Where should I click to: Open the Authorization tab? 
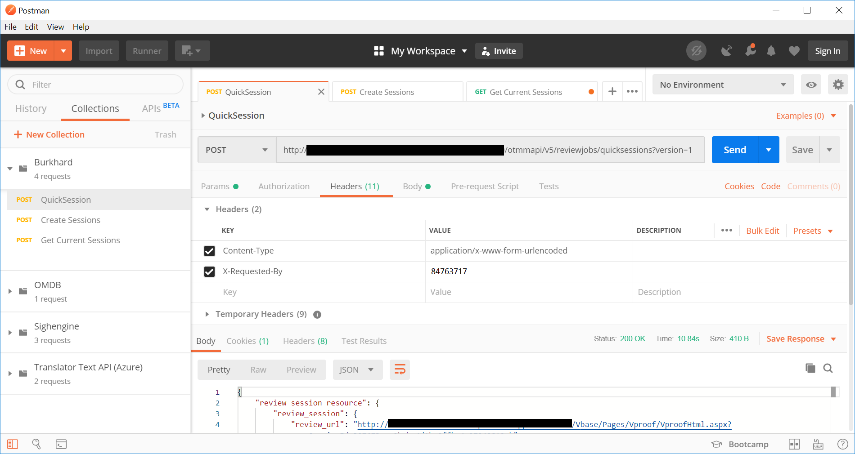[x=283, y=186]
